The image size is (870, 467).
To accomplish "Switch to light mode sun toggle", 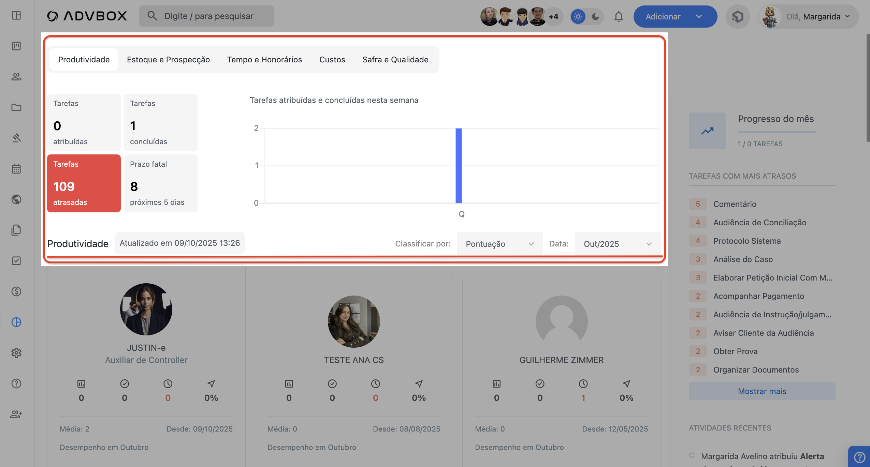I will (578, 16).
